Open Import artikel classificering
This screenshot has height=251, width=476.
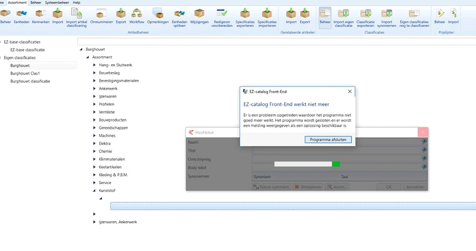[76, 18]
